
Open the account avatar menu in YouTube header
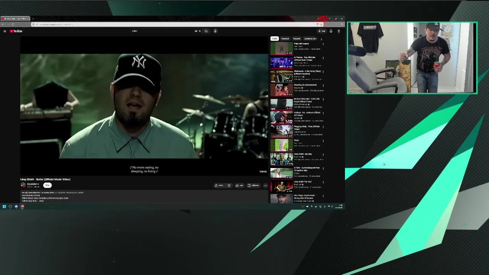coord(338,31)
